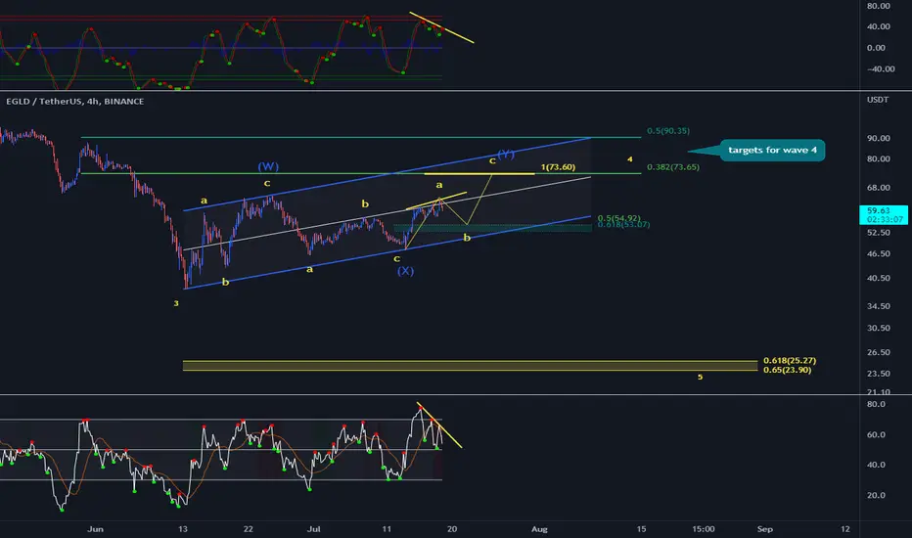Click 90.00 on the main price scale

coord(879,138)
